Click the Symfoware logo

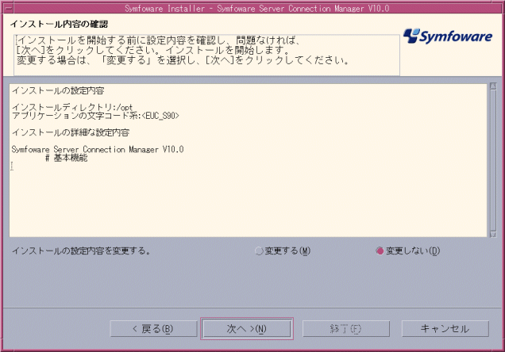[x=448, y=36]
